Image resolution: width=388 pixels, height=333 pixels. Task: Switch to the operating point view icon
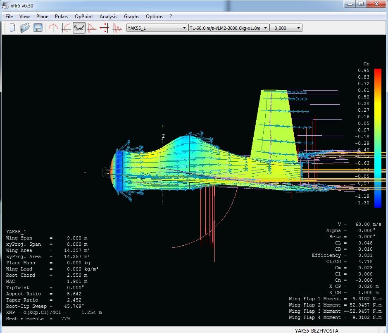[x=53, y=28]
